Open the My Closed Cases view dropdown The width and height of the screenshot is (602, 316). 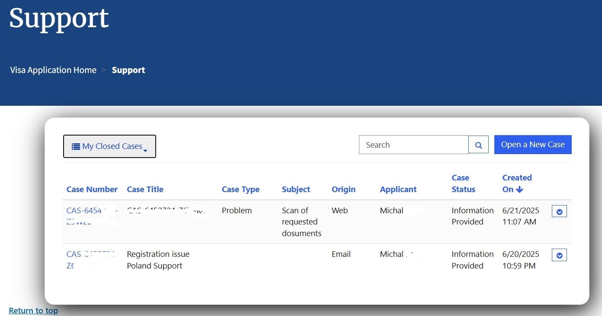point(109,146)
